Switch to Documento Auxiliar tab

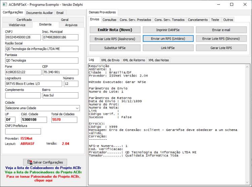(40, 13)
